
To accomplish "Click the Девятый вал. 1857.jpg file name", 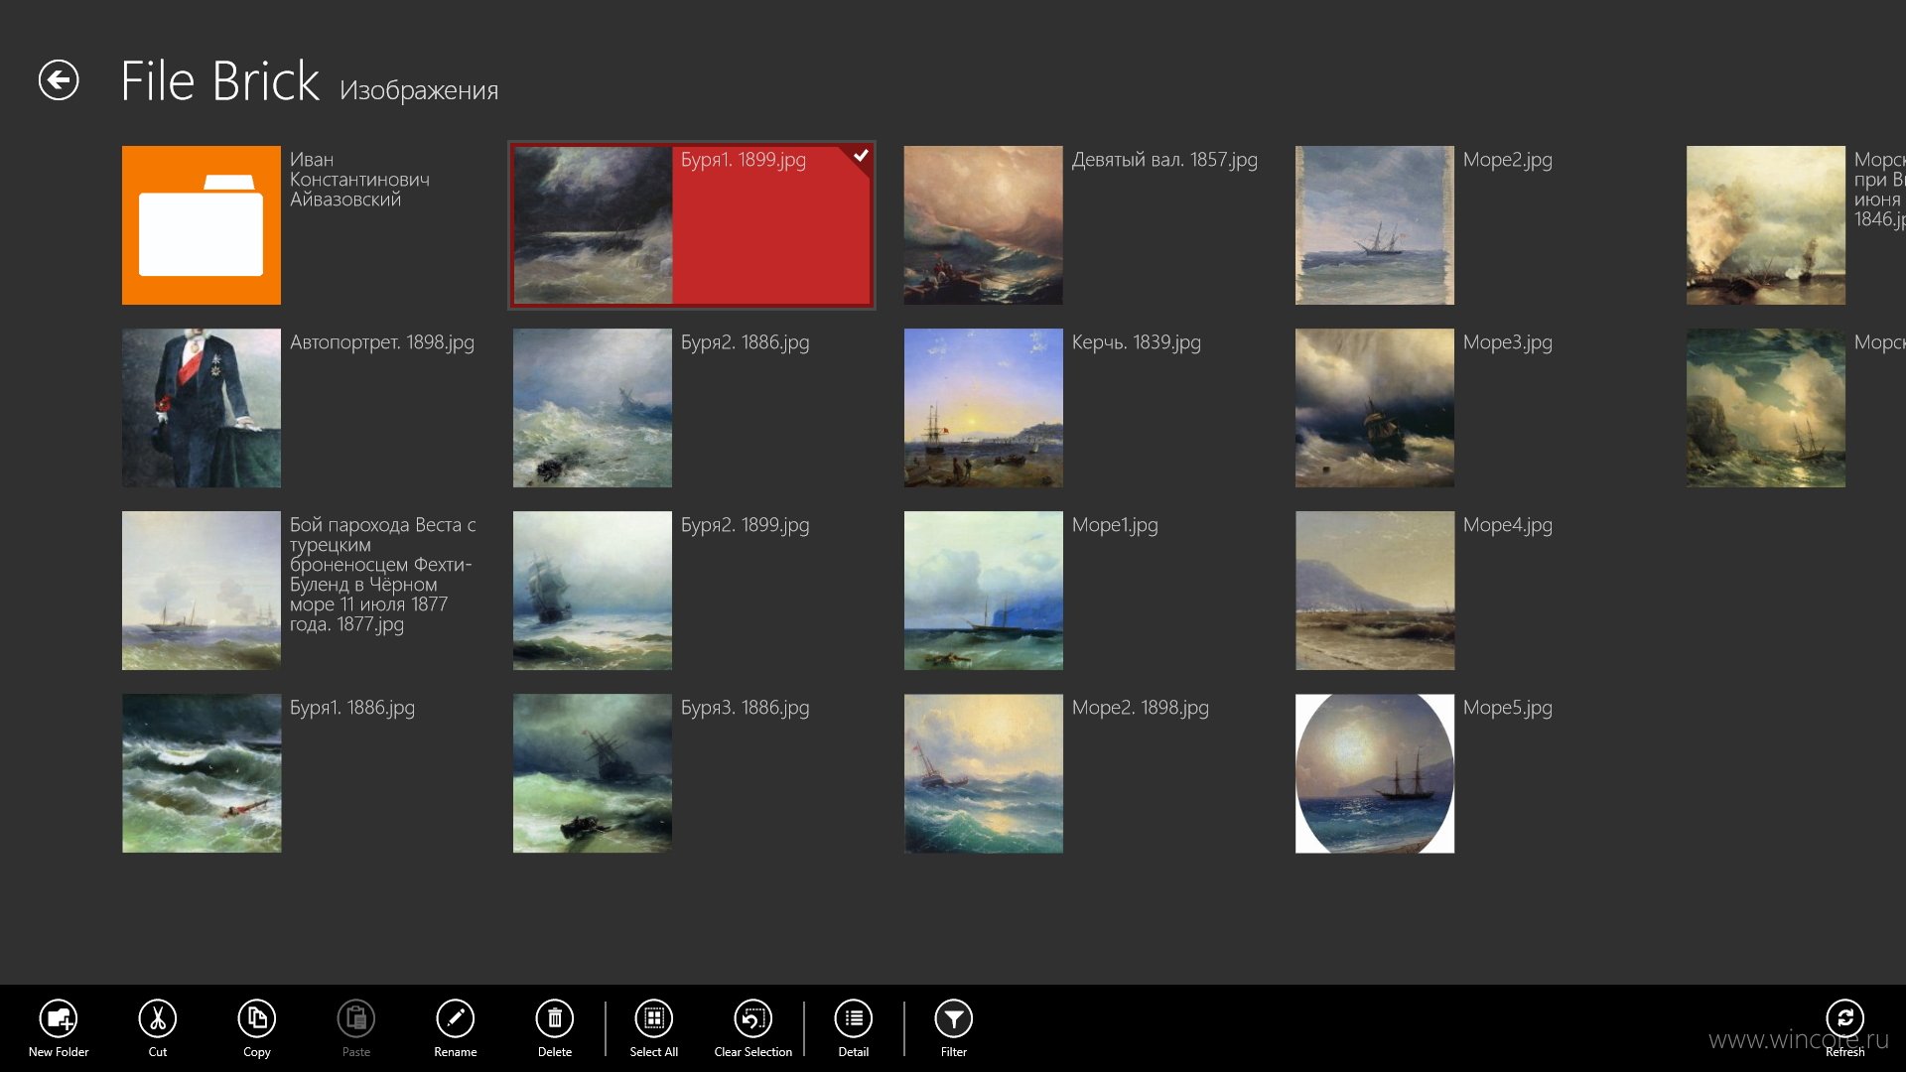I will pyautogui.click(x=1164, y=160).
